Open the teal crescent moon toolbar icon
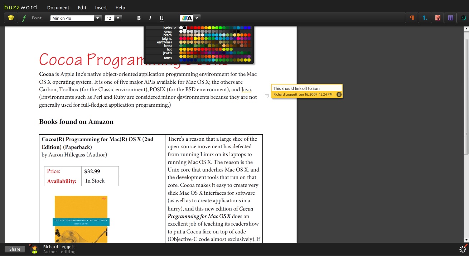469x256 pixels. point(463,18)
